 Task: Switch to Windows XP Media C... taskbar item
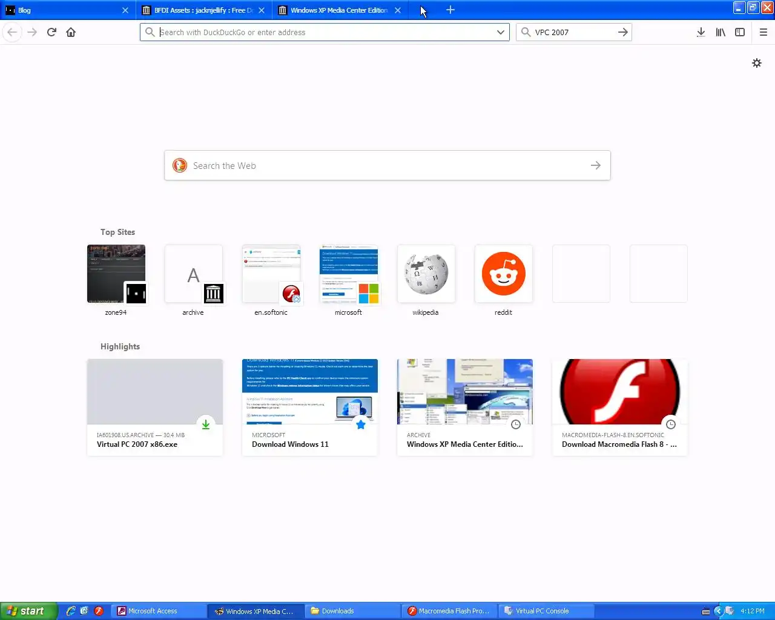pyautogui.click(x=256, y=611)
